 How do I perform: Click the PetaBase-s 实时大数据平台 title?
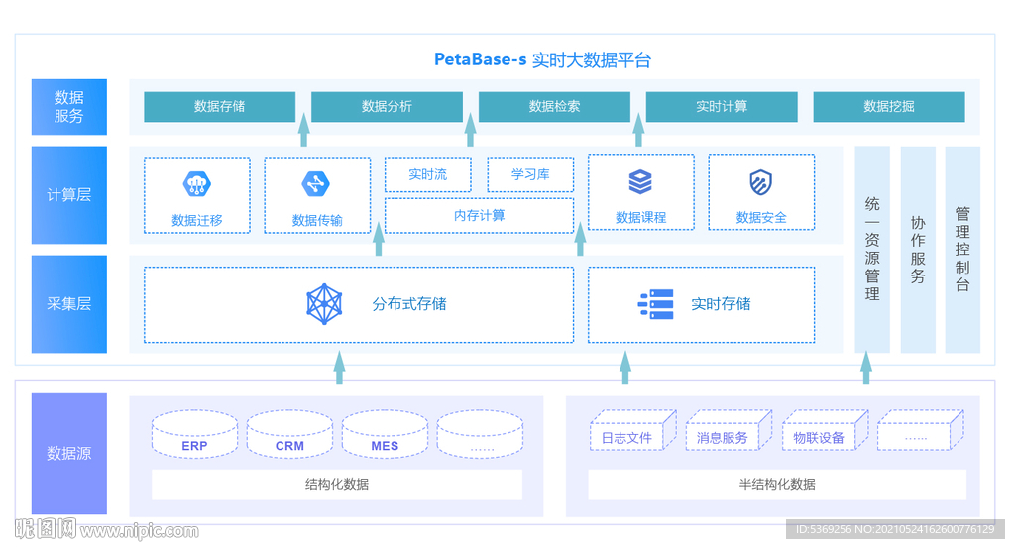tap(542, 60)
